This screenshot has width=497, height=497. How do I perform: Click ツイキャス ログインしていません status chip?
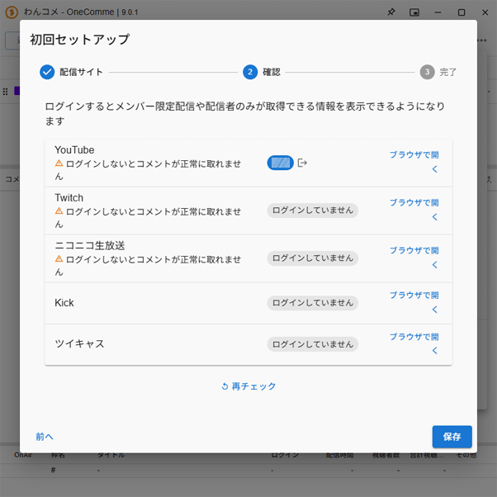tap(313, 344)
